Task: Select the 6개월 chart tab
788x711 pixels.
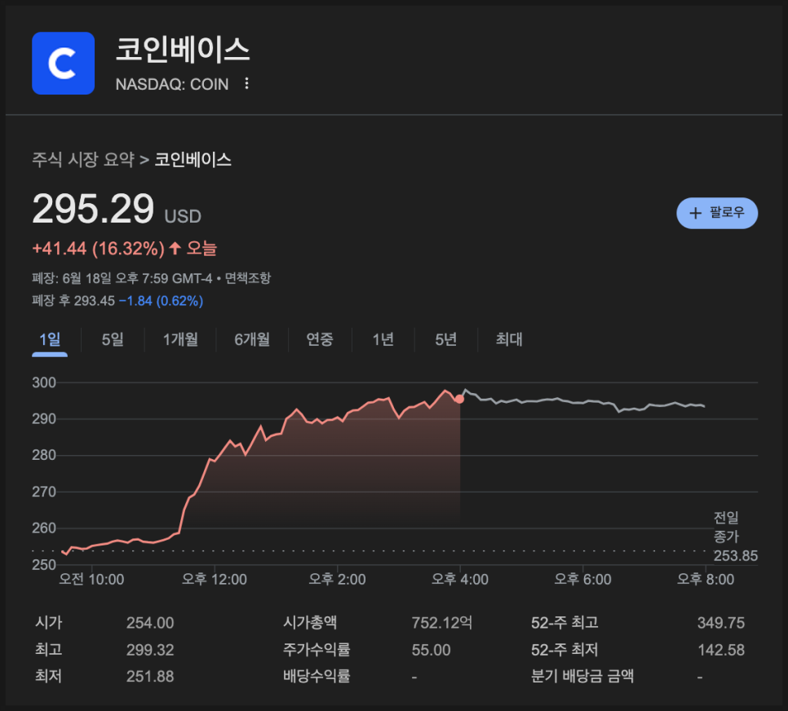Action: (252, 340)
